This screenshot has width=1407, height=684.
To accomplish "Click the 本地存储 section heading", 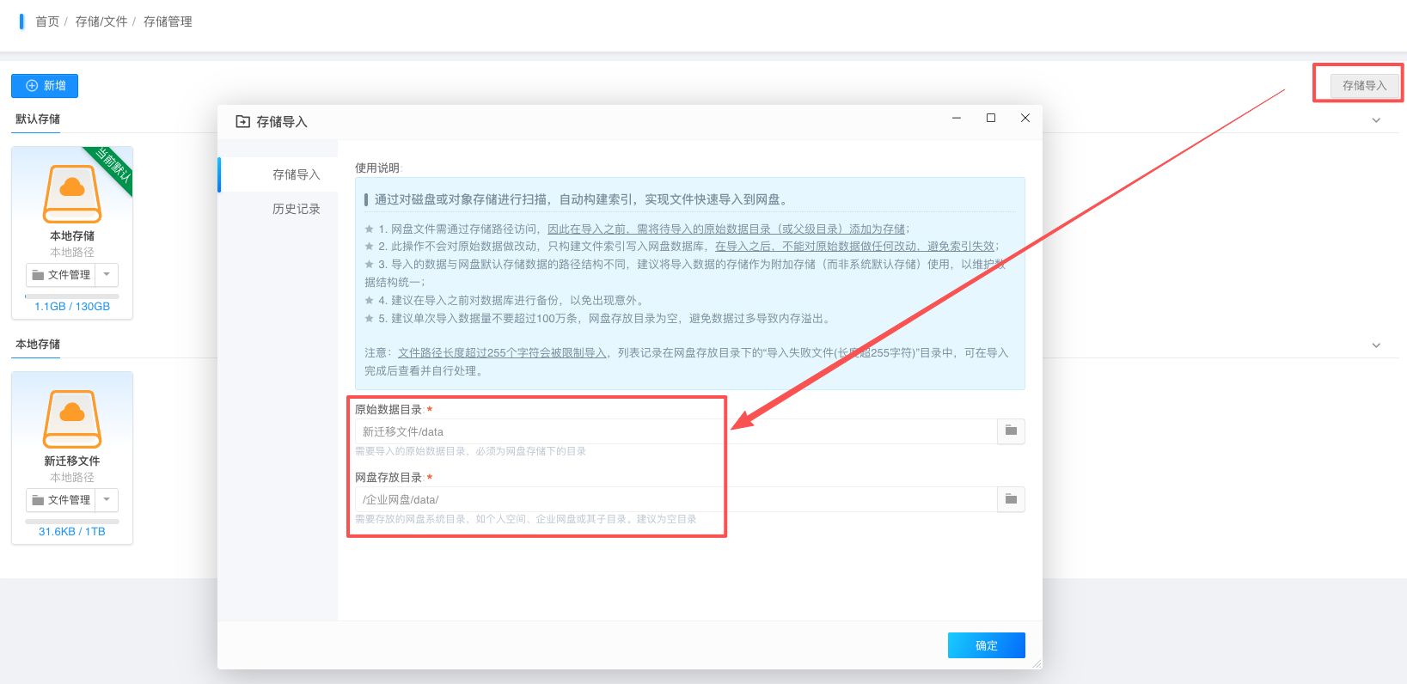I will [38, 345].
